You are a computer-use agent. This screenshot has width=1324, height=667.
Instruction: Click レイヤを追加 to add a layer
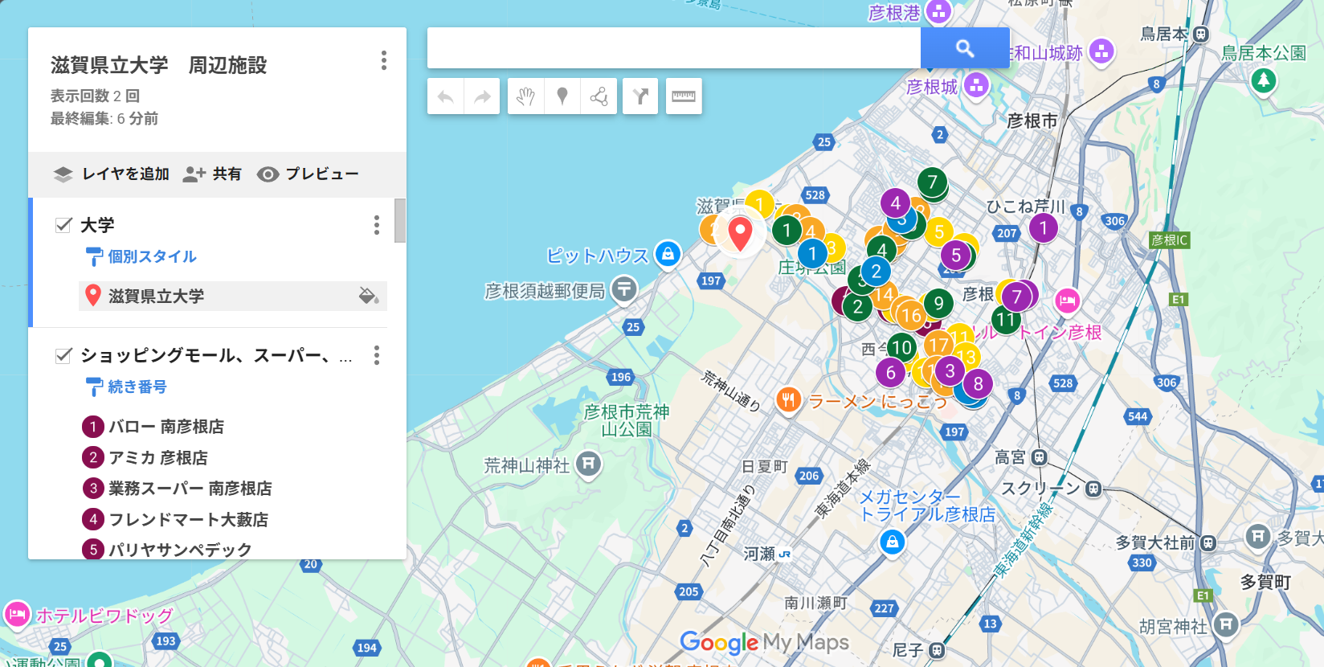point(112,174)
